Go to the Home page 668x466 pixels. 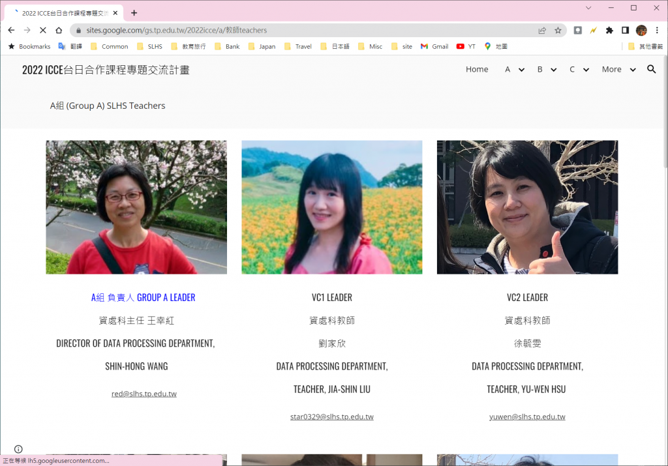click(477, 69)
